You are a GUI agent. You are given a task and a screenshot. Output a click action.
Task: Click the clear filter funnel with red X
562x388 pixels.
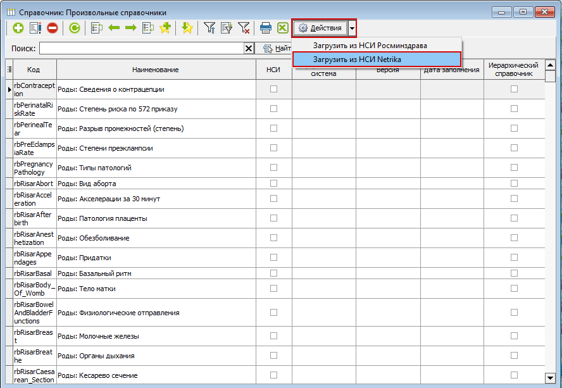click(244, 28)
